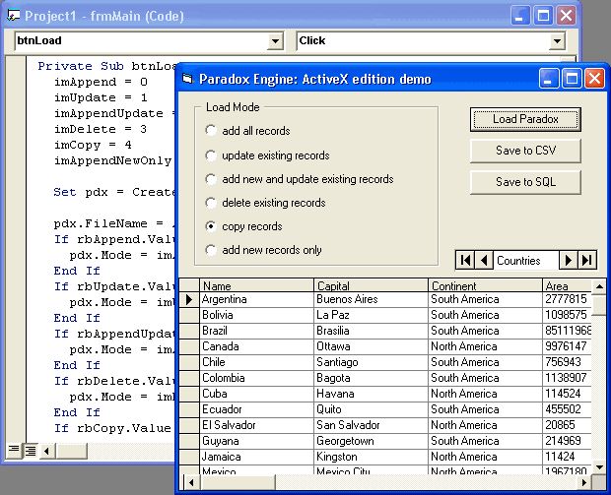Click the Save to CSV button

[524, 151]
